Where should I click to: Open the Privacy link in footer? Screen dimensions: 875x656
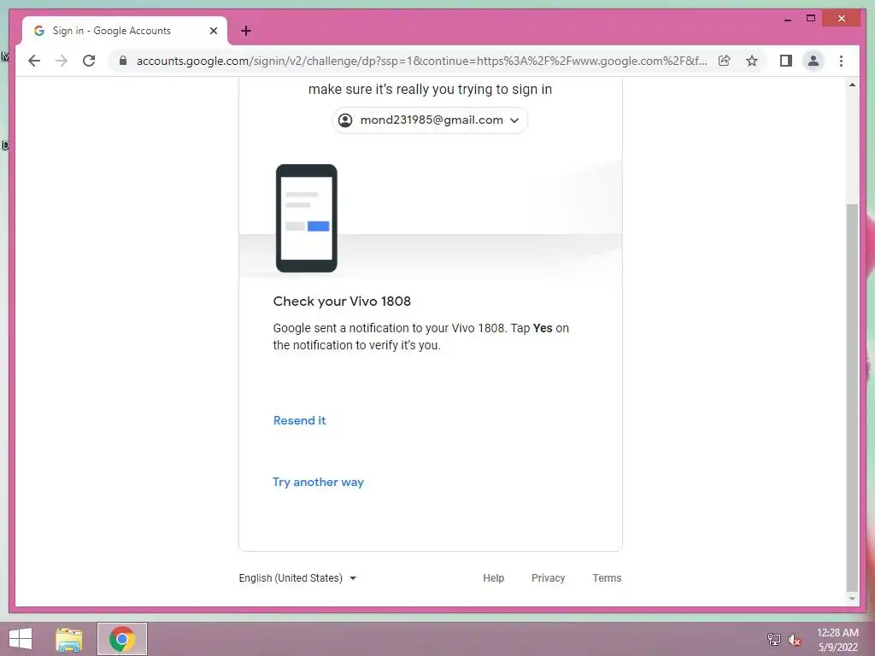548,578
